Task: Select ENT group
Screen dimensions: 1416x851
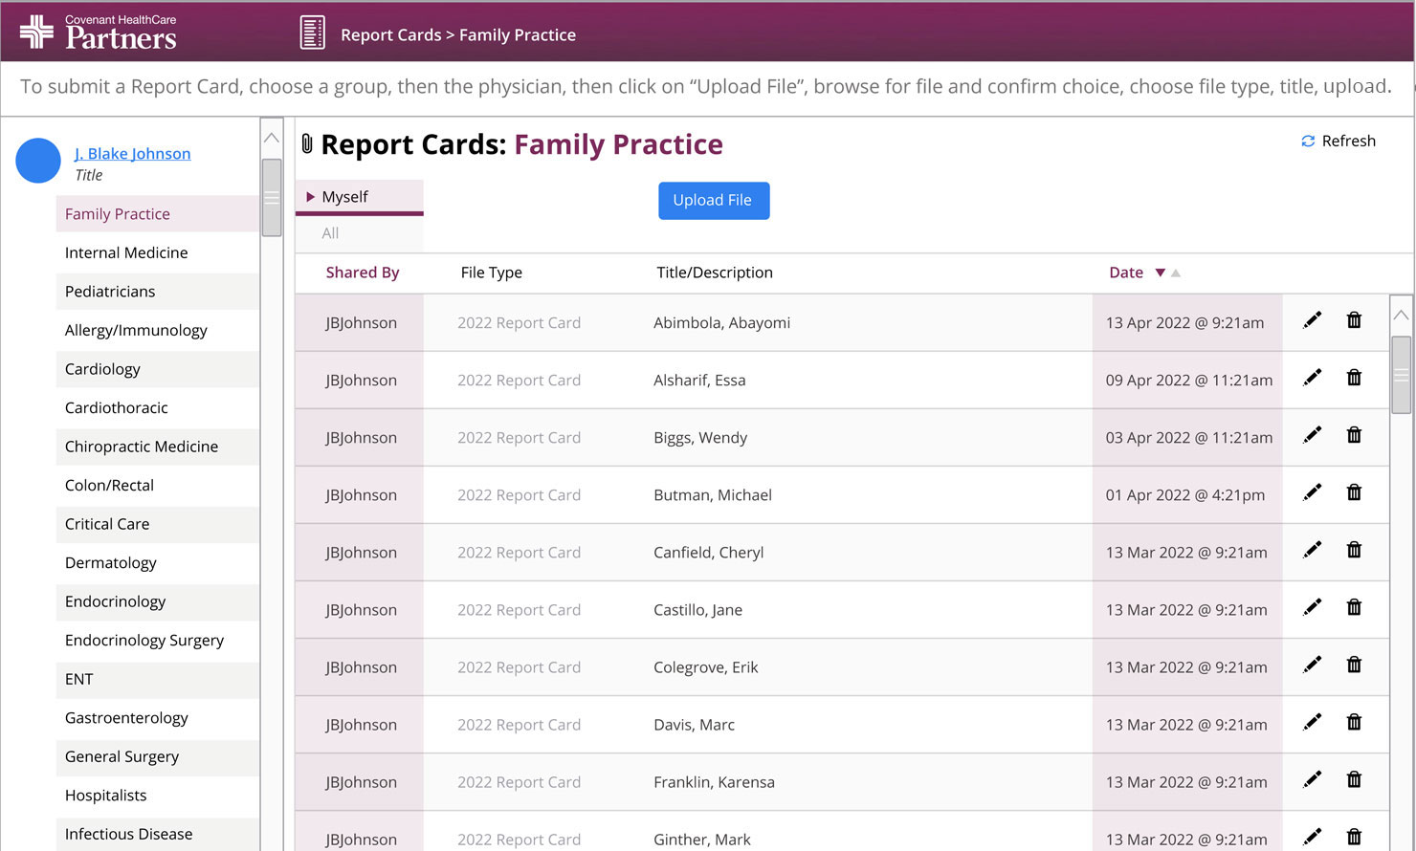Action: (x=158, y=679)
